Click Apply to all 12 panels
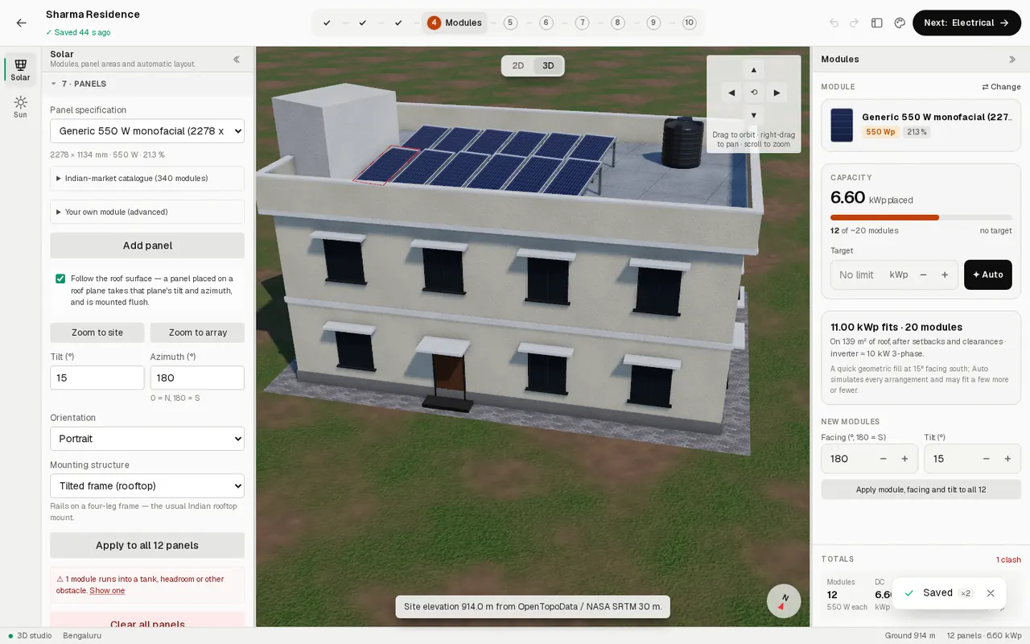 click(147, 545)
